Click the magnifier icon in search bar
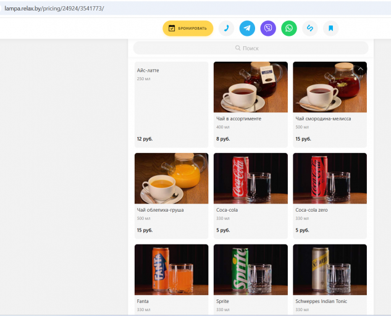Image resolution: width=391 pixels, height=316 pixels. pos(238,48)
